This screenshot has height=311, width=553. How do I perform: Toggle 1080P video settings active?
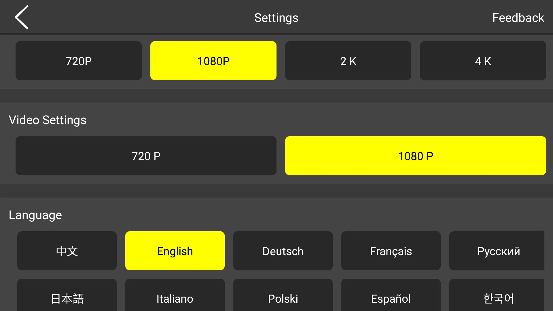pos(415,156)
